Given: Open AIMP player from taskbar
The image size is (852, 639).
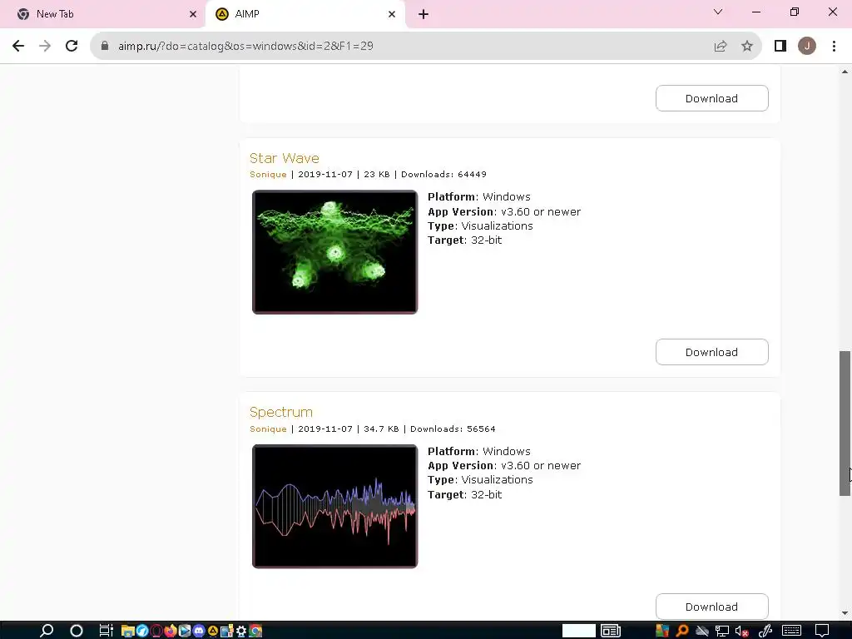Looking at the screenshot, I should 212,631.
